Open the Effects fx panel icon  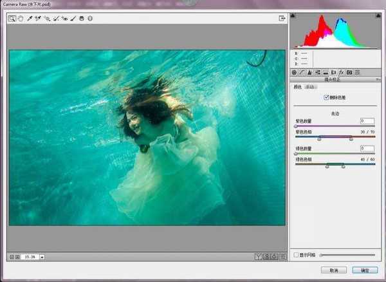[x=342, y=73]
